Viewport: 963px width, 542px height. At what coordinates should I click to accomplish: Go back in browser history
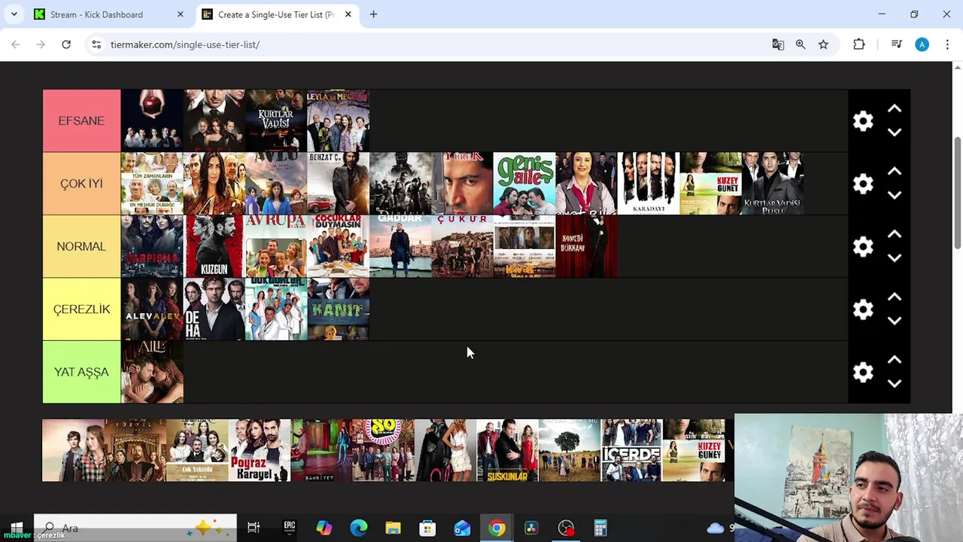pyautogui.click(x=16, y=44)
